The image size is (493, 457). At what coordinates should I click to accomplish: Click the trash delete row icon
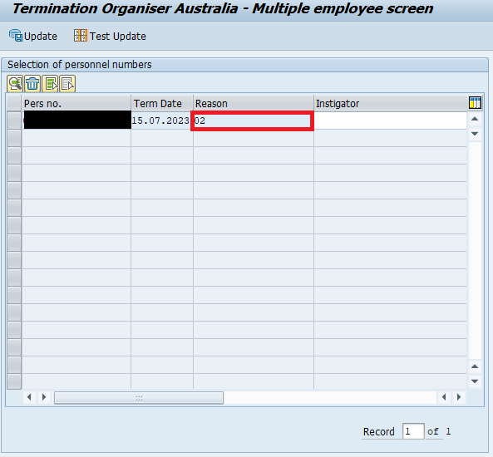[32, 84]
